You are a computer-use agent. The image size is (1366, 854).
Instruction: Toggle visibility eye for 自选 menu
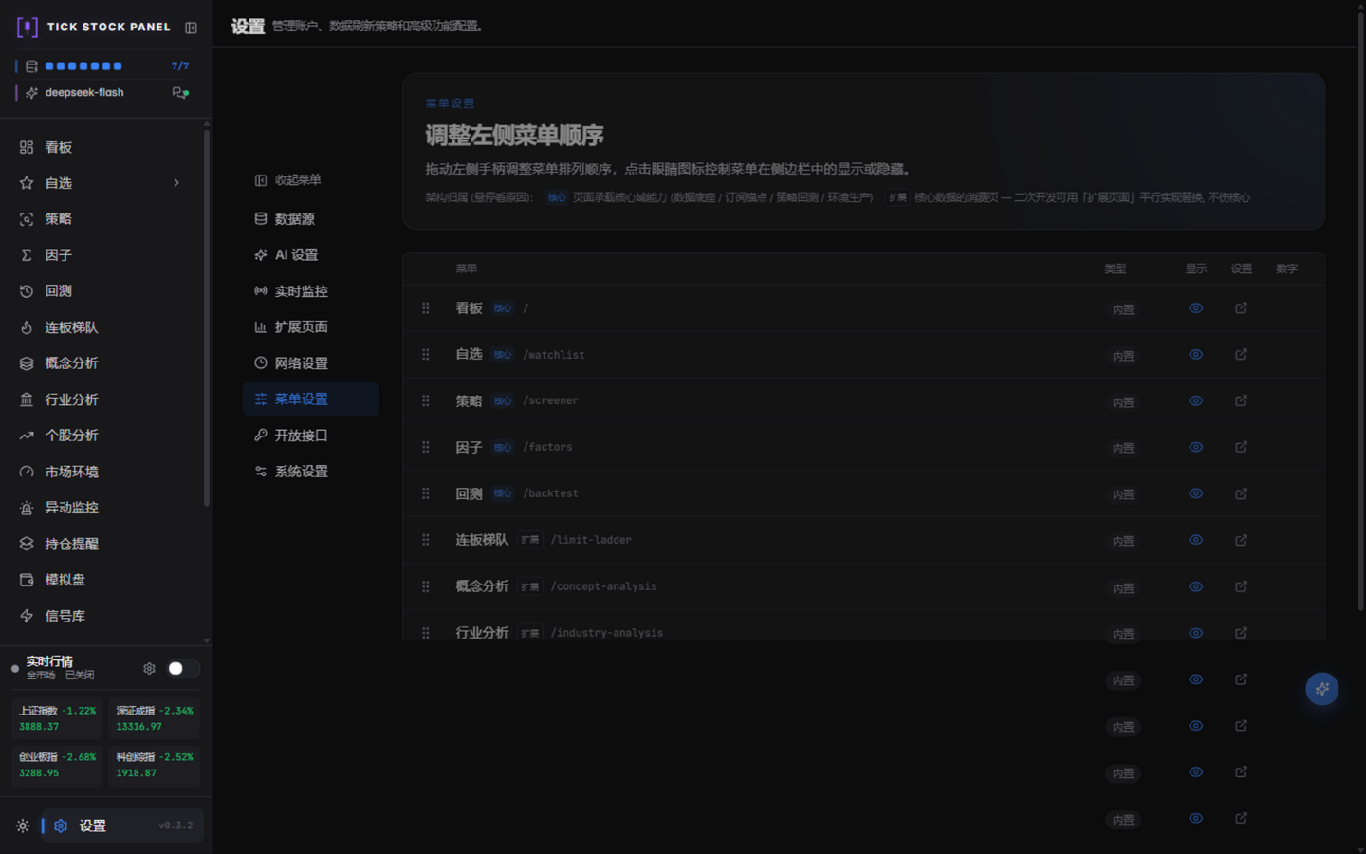click(1195, 355)
